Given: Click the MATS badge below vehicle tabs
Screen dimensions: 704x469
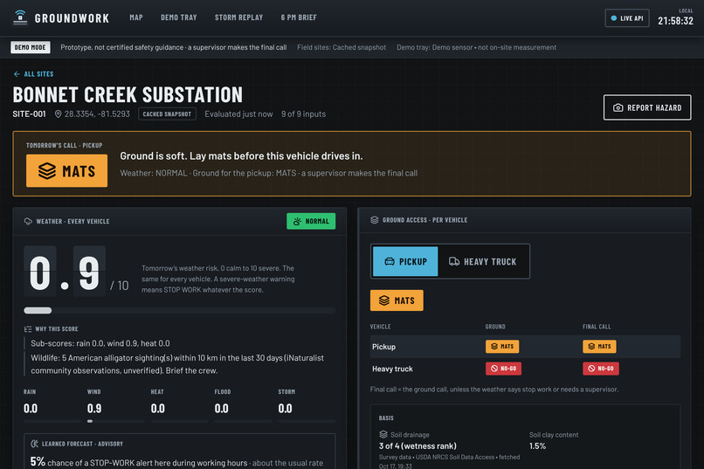Looking at the screenshot, I should pyautogui.click(x=397, y=300).
